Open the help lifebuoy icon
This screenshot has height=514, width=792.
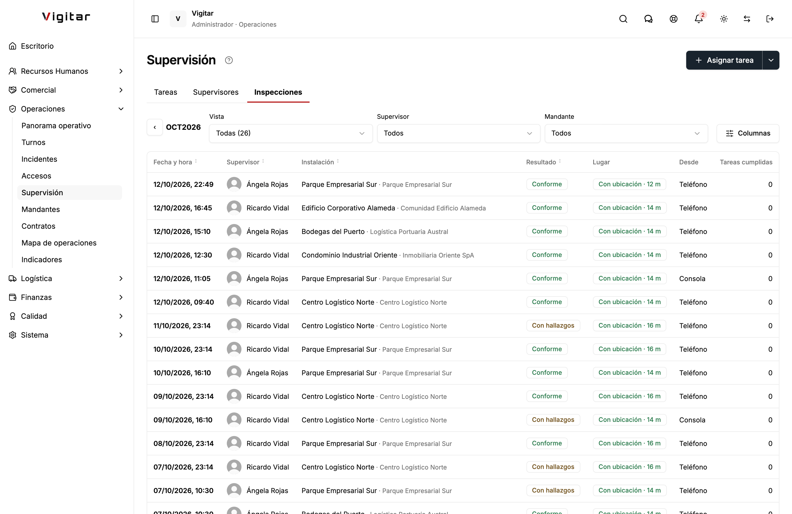pyautogui.click(x=674, y=19)
